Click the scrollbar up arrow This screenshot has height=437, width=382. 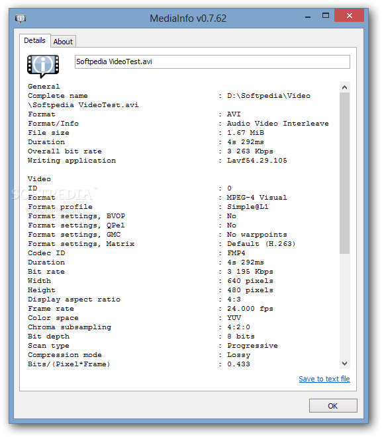point(345,87)
